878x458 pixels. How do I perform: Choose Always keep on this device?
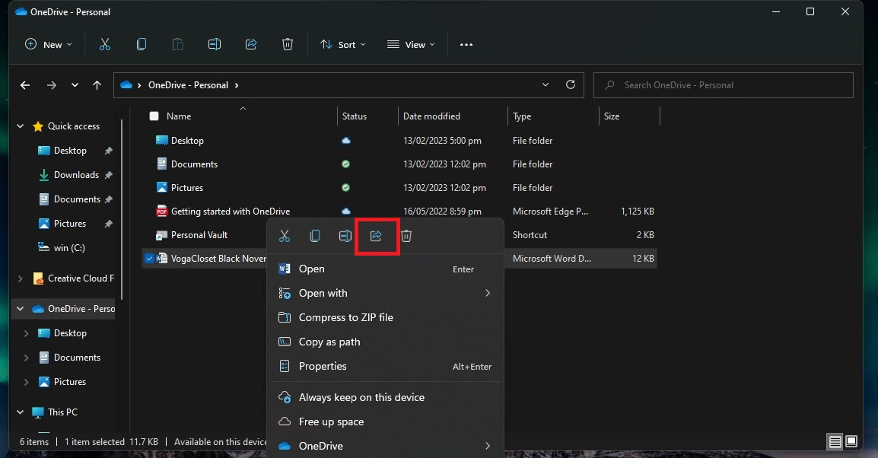point(361,397)
